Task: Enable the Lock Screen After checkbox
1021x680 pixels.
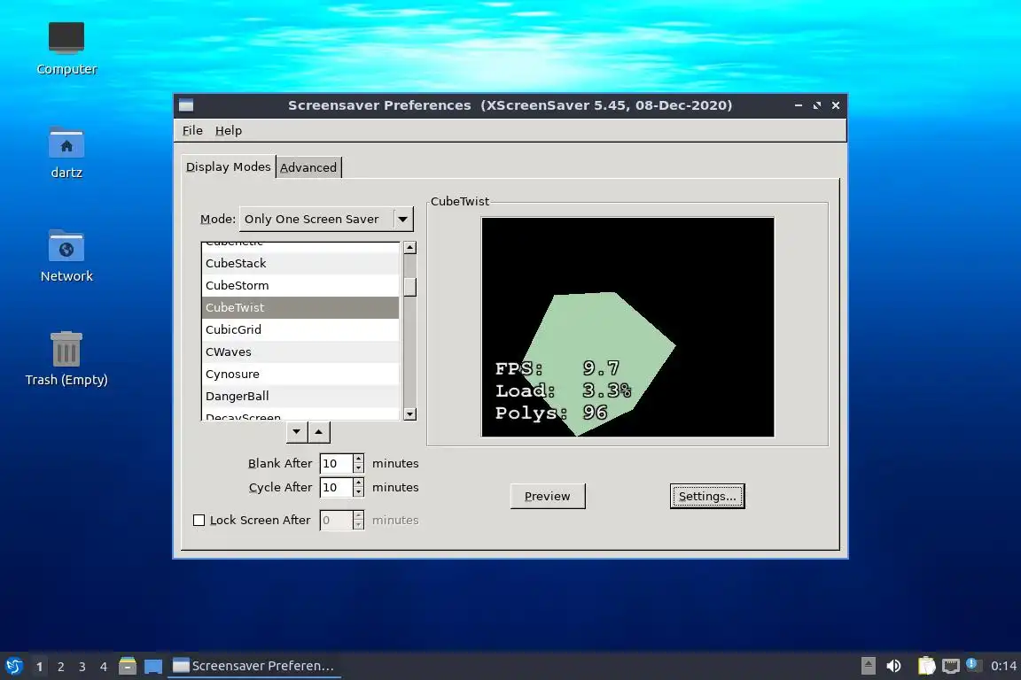Action: tap(199, 520)
